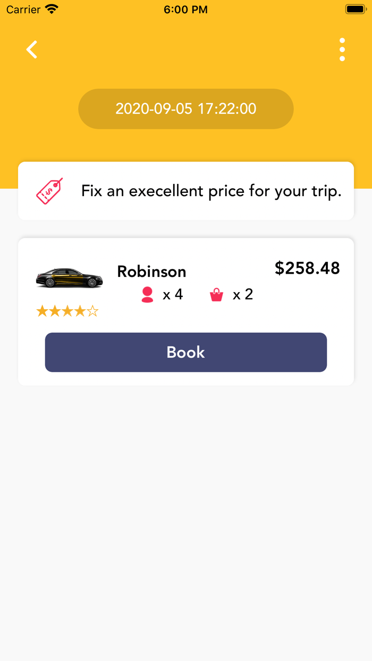Click the luggage bag icon
Screen dimensions: 372x661
pyautogui.click(x=215, y=294)
